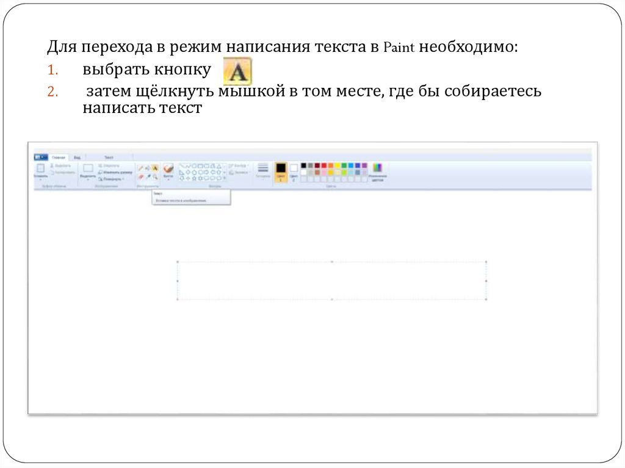Pick the pink palette swatch
The height and width of the screenshot is (468, 625).
coord(323,172)
